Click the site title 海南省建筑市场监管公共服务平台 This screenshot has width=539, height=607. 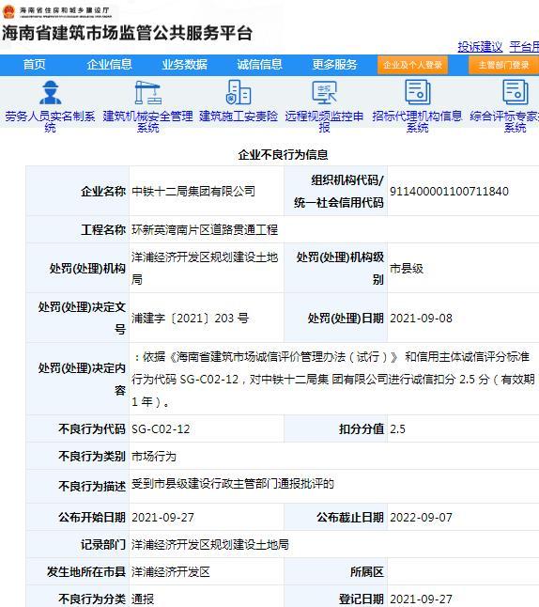point(128,33)
